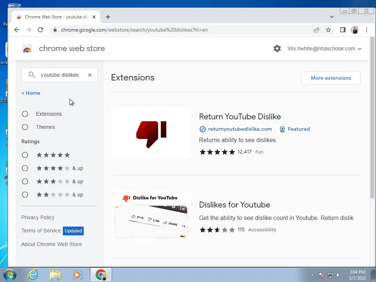Open the Chrome side panel

[x=343, y=30]
